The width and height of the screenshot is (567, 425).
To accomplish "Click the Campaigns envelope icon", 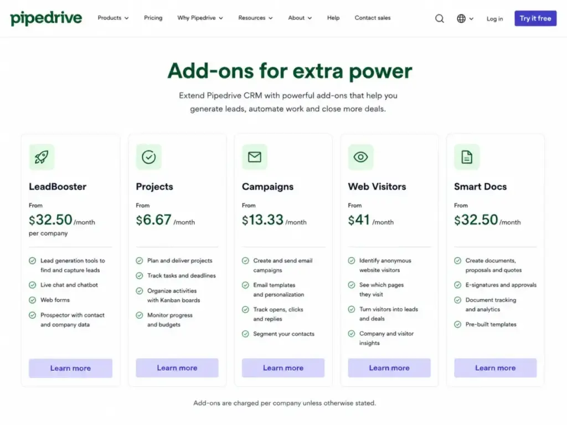I will pyautogui.click(x=255, y=157).
